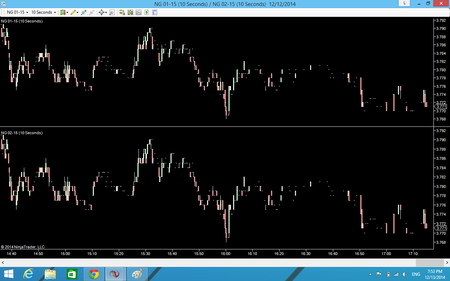Click the 3.792 price label in NG 02-15 panel
Screen dimensions: 450x281
441,131
